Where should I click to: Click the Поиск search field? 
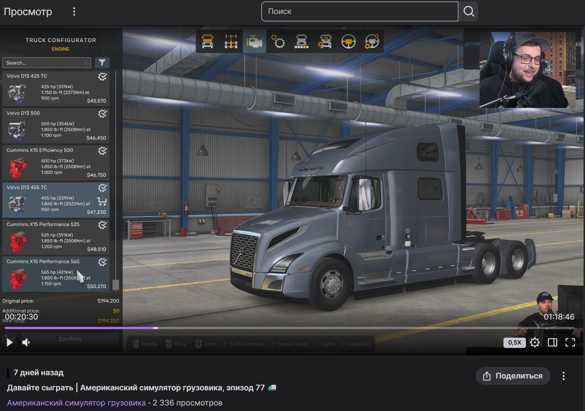[x=360, y=11]
